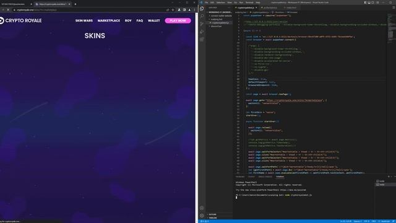
Task: Open the Edit menu in VS Code
Action: pyautogui.click(x=212, y=2)
